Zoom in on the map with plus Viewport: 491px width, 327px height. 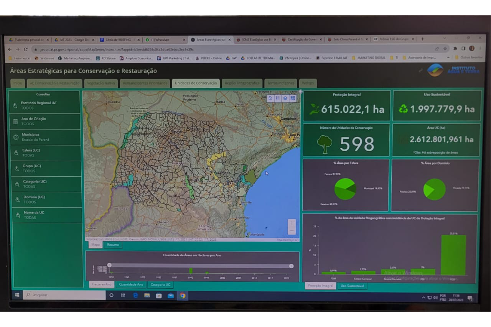pyautogui.click(x=292, y=223)
